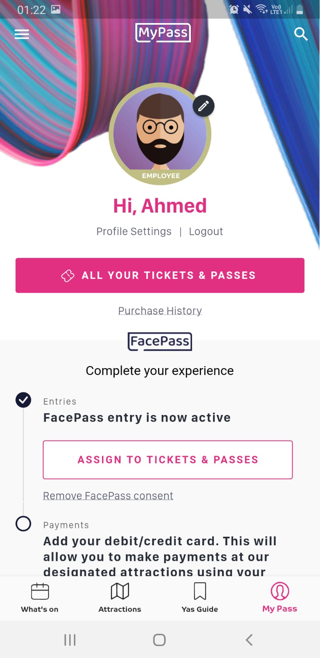Tap the My Pass profile icon
This screenshot has width=320, height=658.
click(280, 591)
